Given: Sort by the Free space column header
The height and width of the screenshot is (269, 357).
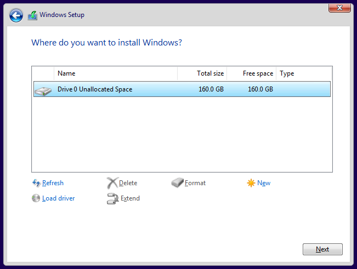Looking at the screenshot, I should click(x=251, y=73).
